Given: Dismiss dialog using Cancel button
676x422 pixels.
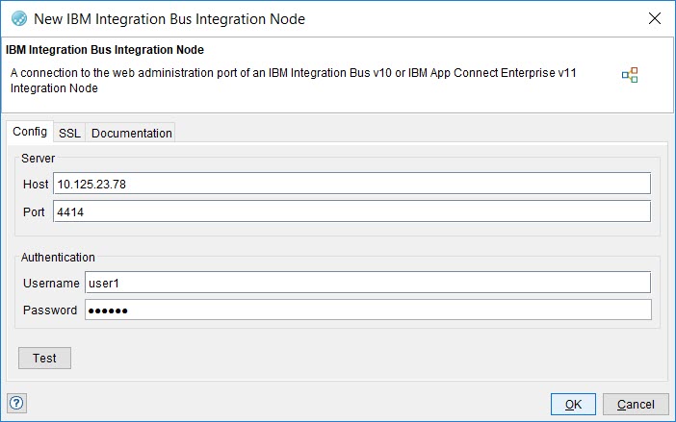Looking at the screenshot, I should pyautogui.click(x=636, y=405).
